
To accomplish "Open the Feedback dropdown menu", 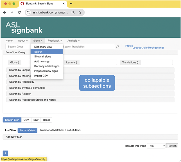I will pyautogui.click(x=55, y=41).
